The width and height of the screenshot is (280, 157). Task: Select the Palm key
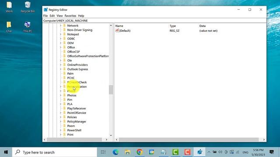click(x=70, y=74)
